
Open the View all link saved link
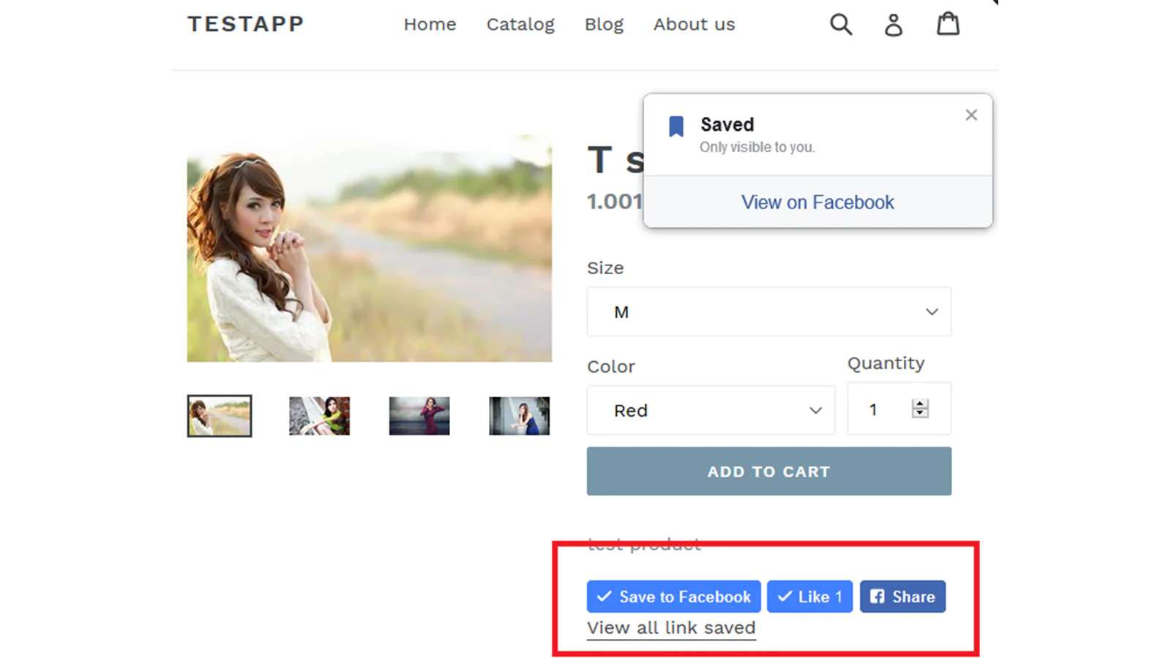(671, 628)
